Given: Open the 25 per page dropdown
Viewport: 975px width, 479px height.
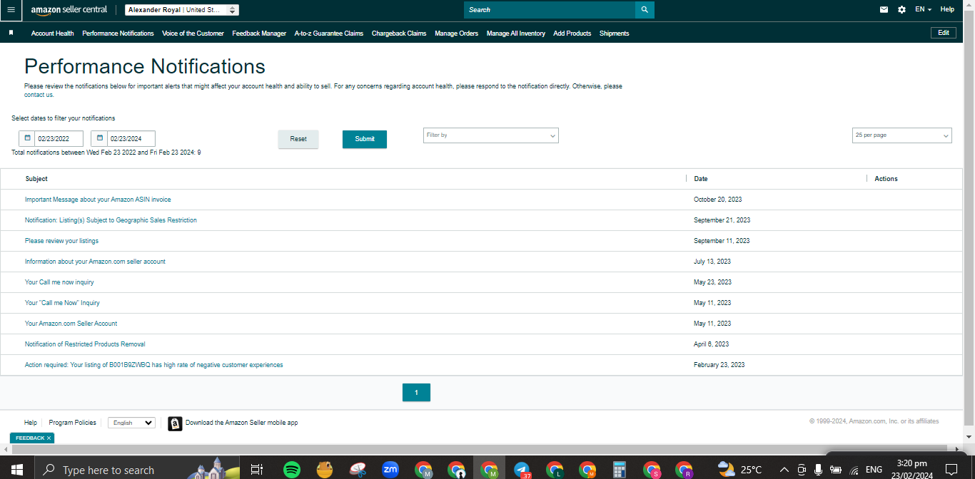Looking at the screenshot, I should [902, 135].
